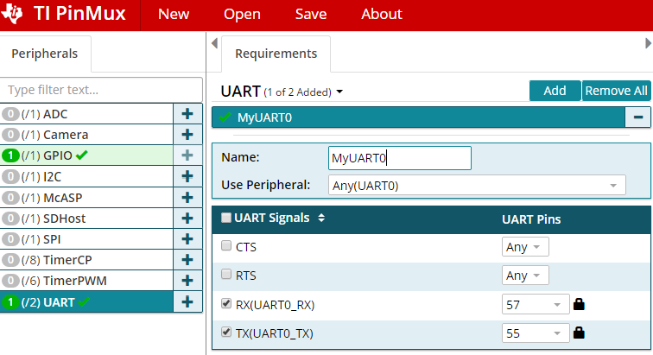Image resolution: width=653 pixels, height=355 pixels.
Task: Uncheck the RX(UART0_RX) signal checkbox
Action: coord(227,304)
